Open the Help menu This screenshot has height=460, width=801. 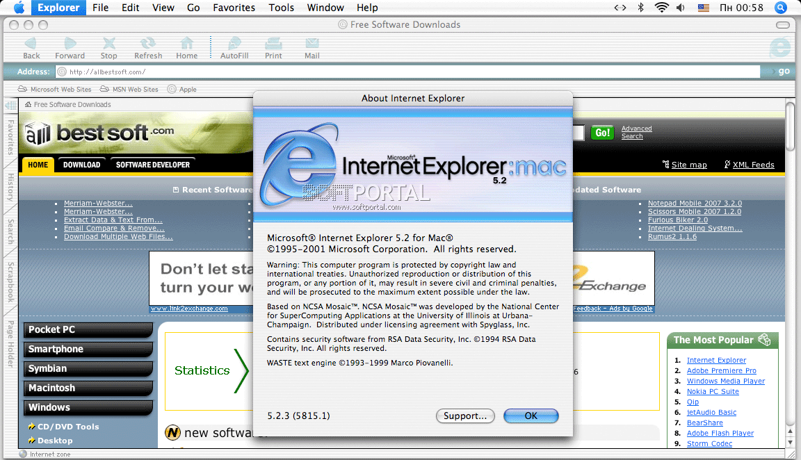coord(367,8)
